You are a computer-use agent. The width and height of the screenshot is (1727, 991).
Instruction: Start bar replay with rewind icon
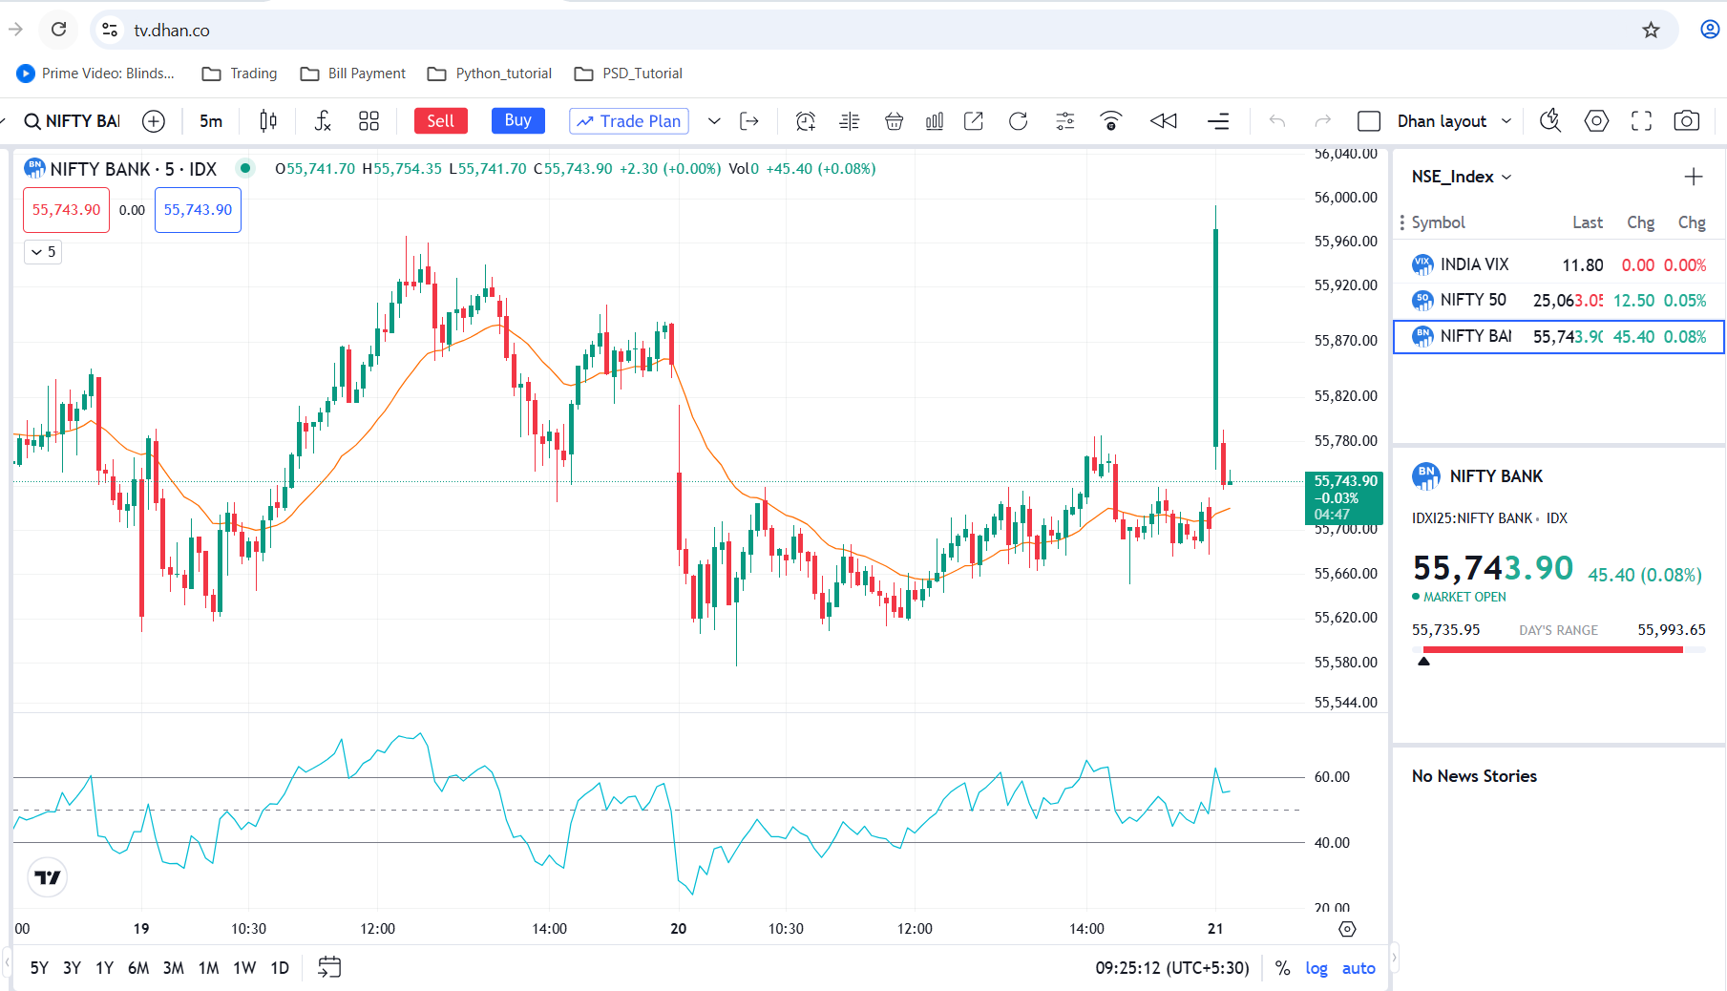point(1164,121)
